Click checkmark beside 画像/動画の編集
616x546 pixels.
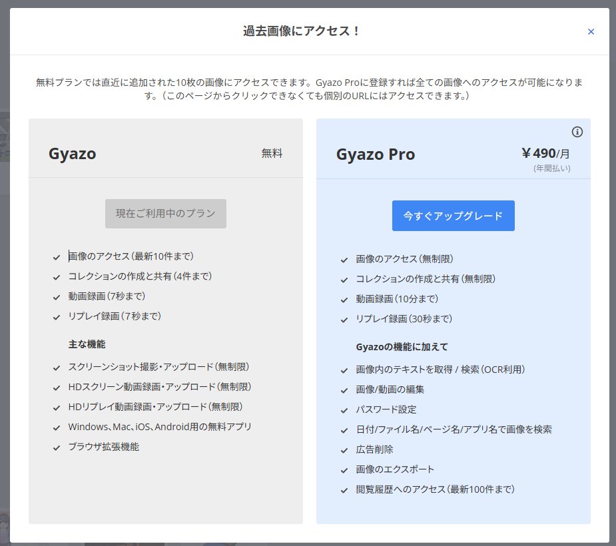[x=344, y=391]
